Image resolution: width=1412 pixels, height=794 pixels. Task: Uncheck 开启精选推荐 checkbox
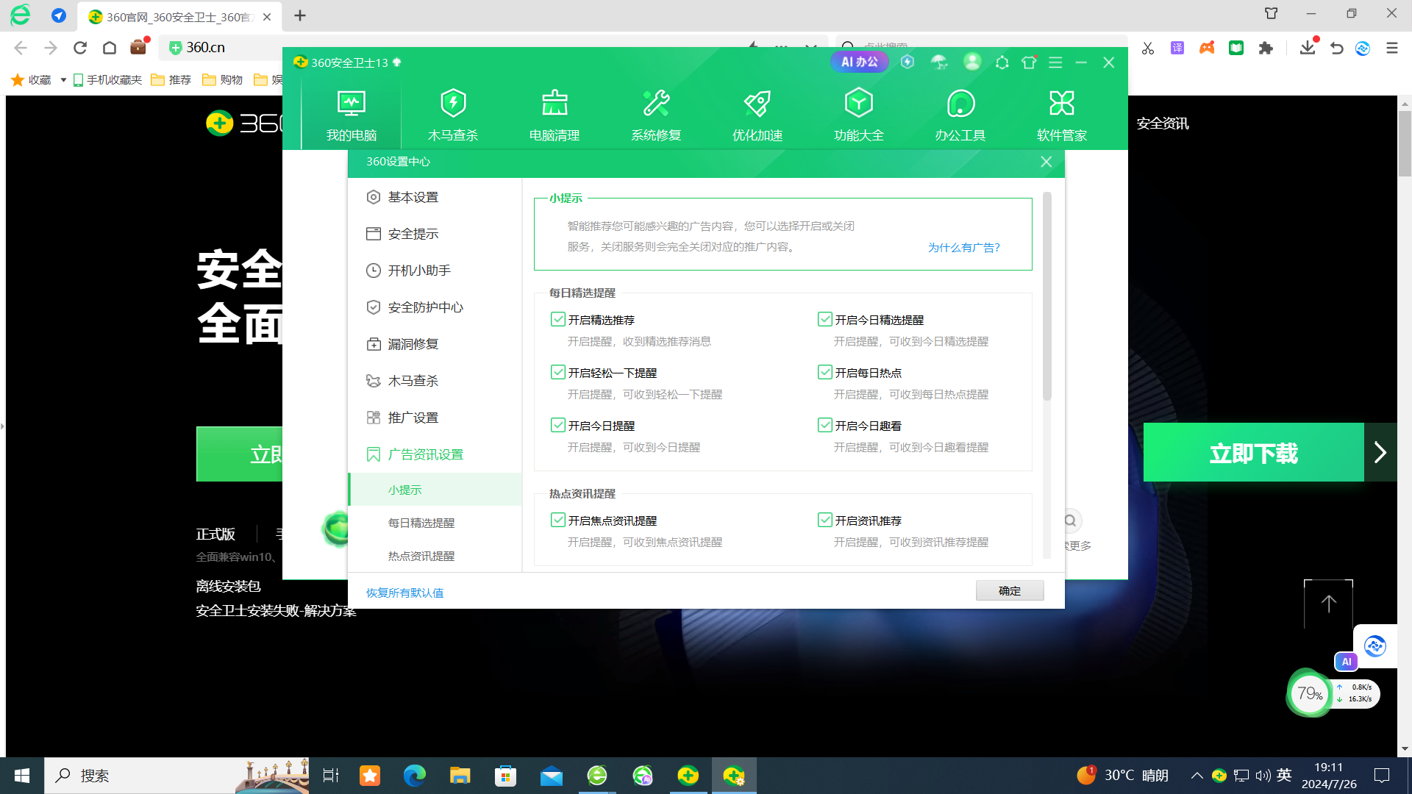pyautogui.click(x=558, y=319)
